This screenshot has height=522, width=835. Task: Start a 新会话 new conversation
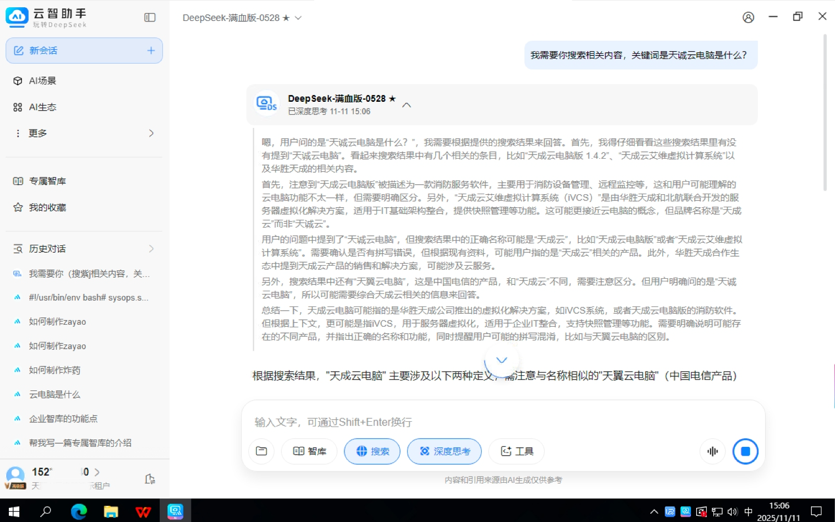[x=84, y=51]
